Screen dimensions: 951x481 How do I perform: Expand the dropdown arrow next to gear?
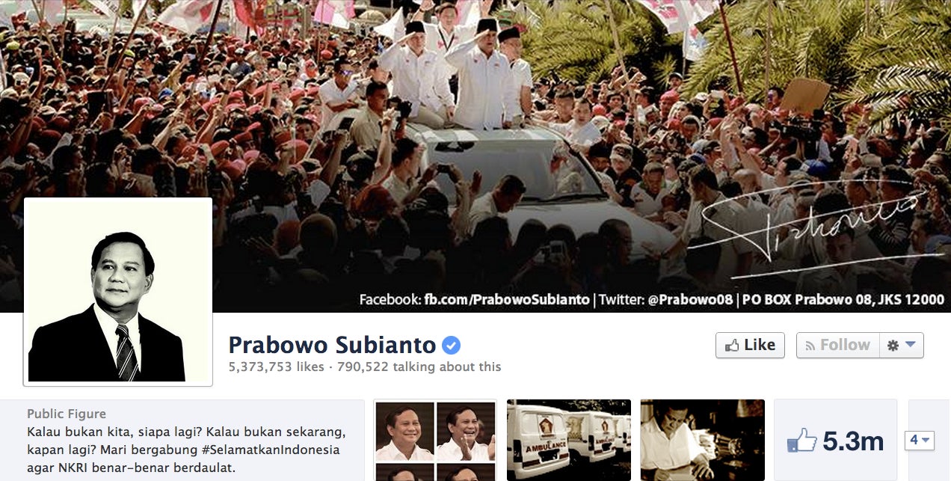point(910,345)
